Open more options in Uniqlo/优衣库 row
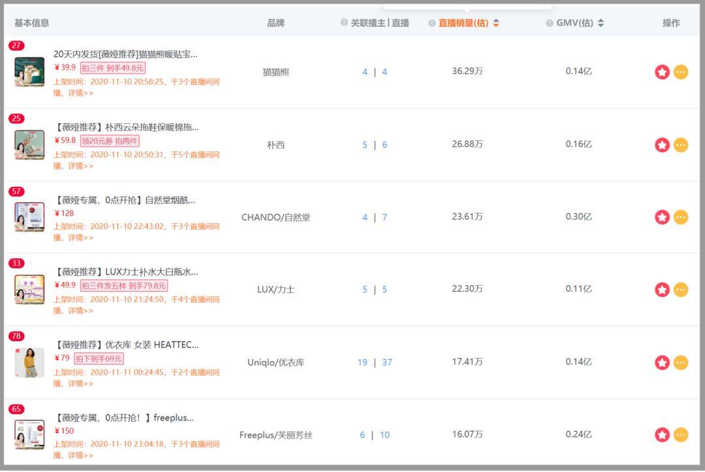This screenshot has width=705, height=472. click(681, 362)
